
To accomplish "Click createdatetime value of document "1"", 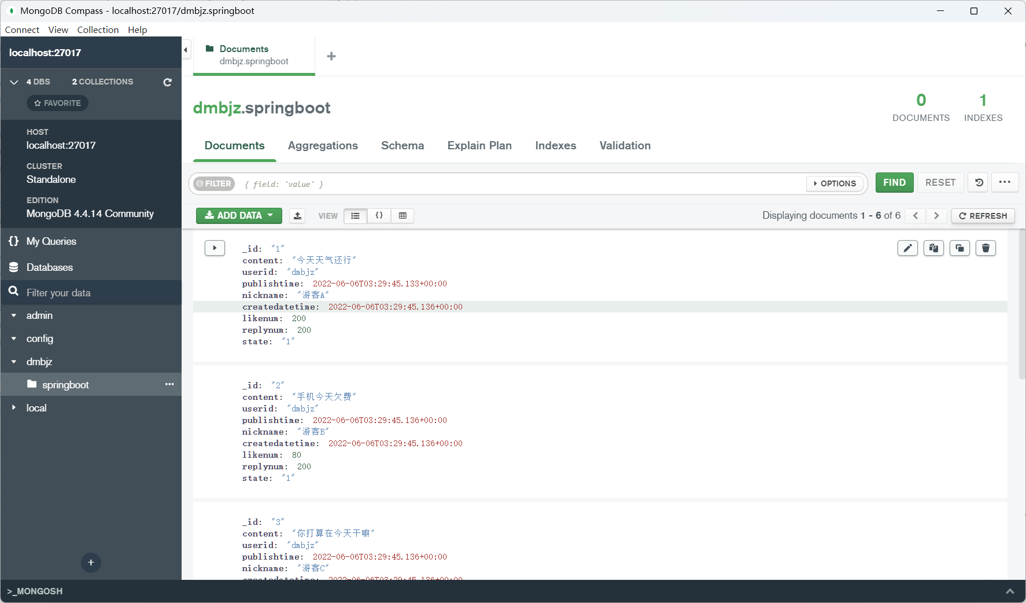I will [x=396, y=307].
